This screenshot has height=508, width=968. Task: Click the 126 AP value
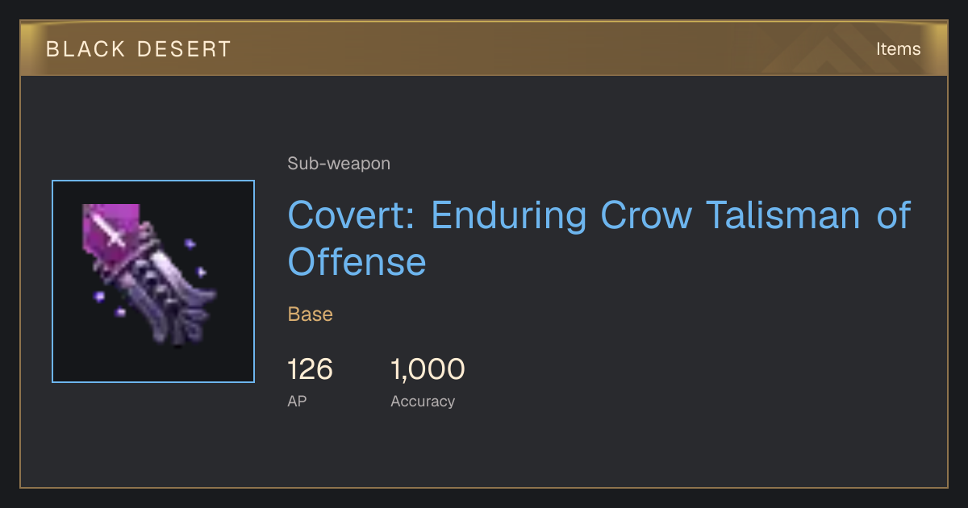click(311, 369)
